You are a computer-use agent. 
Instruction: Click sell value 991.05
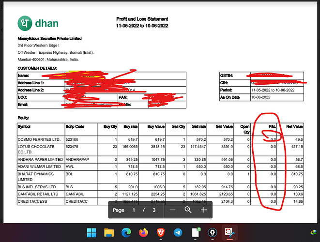[227, 159]
